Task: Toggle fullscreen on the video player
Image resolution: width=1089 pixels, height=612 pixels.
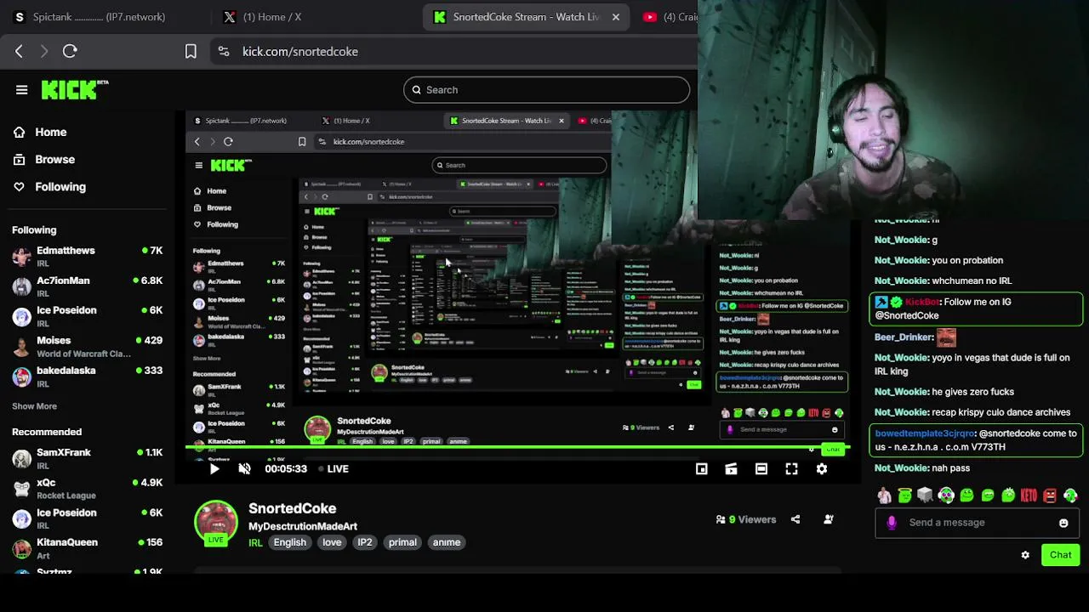Action: pos(791,468)
